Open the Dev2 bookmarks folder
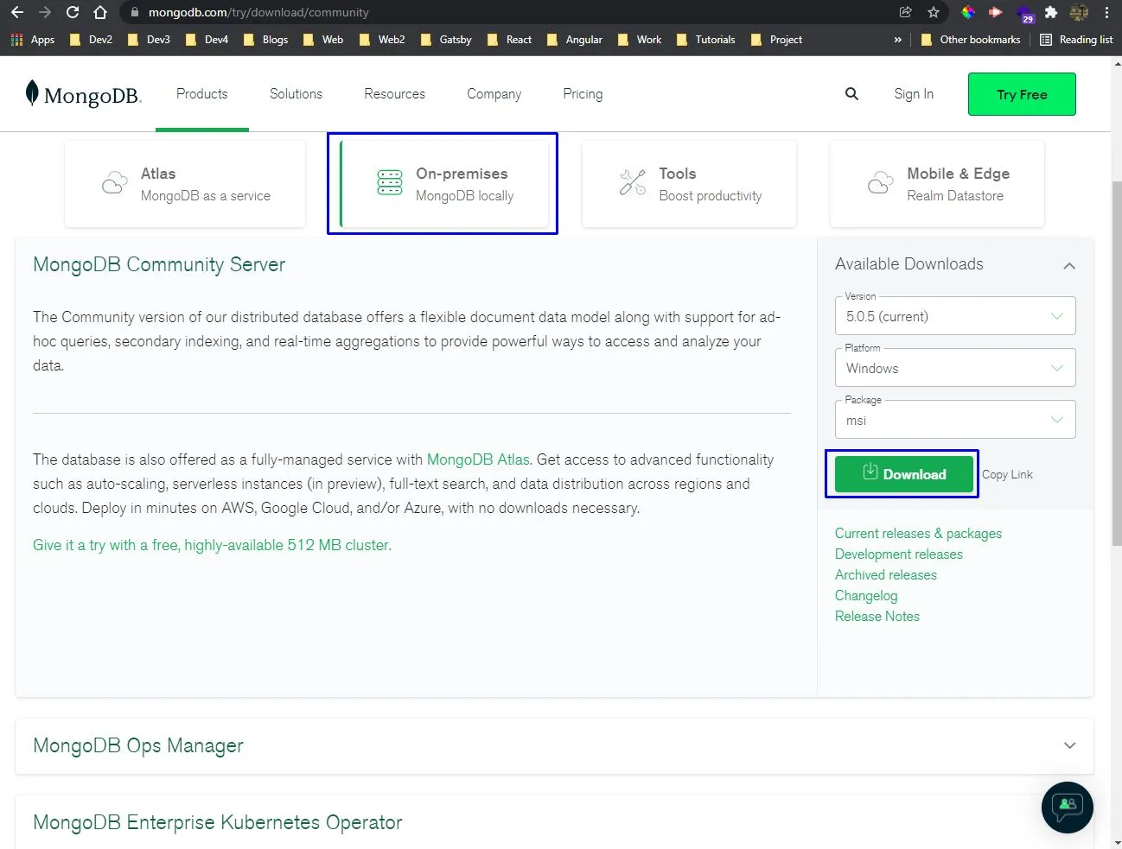 click(x=90, y=40)
